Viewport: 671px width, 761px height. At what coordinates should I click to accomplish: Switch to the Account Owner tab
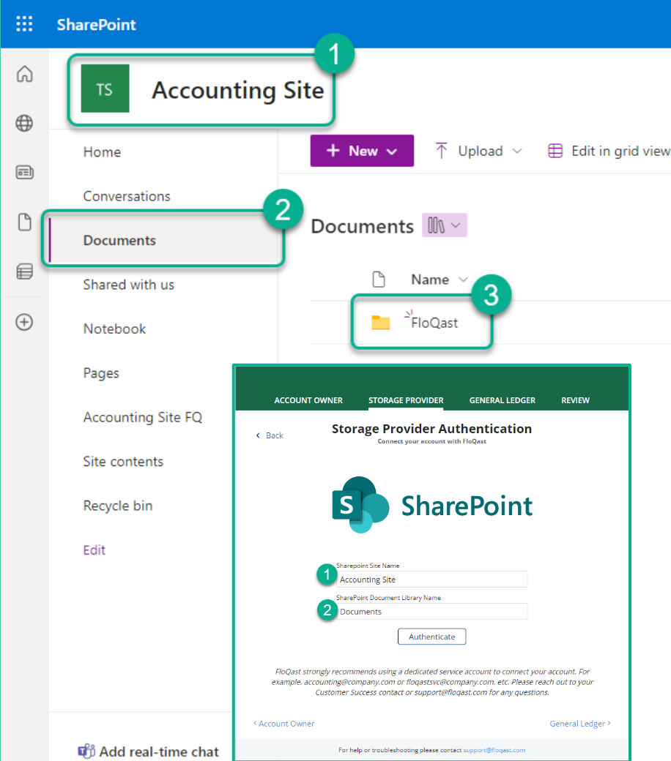click(x=308, y=400)
